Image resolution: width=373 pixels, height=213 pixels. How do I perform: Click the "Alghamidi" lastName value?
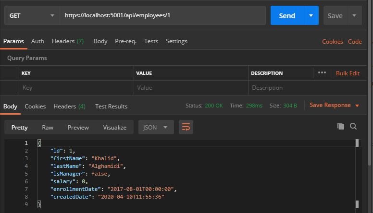pos(106,166)
